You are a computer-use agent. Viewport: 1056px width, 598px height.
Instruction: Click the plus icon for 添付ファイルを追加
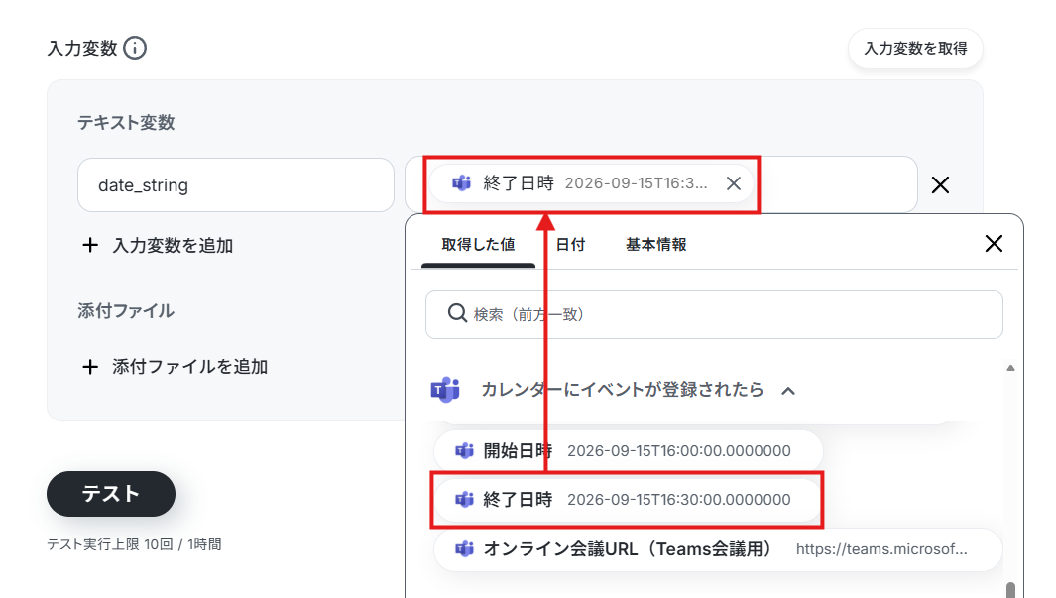[x=89, y=366]
